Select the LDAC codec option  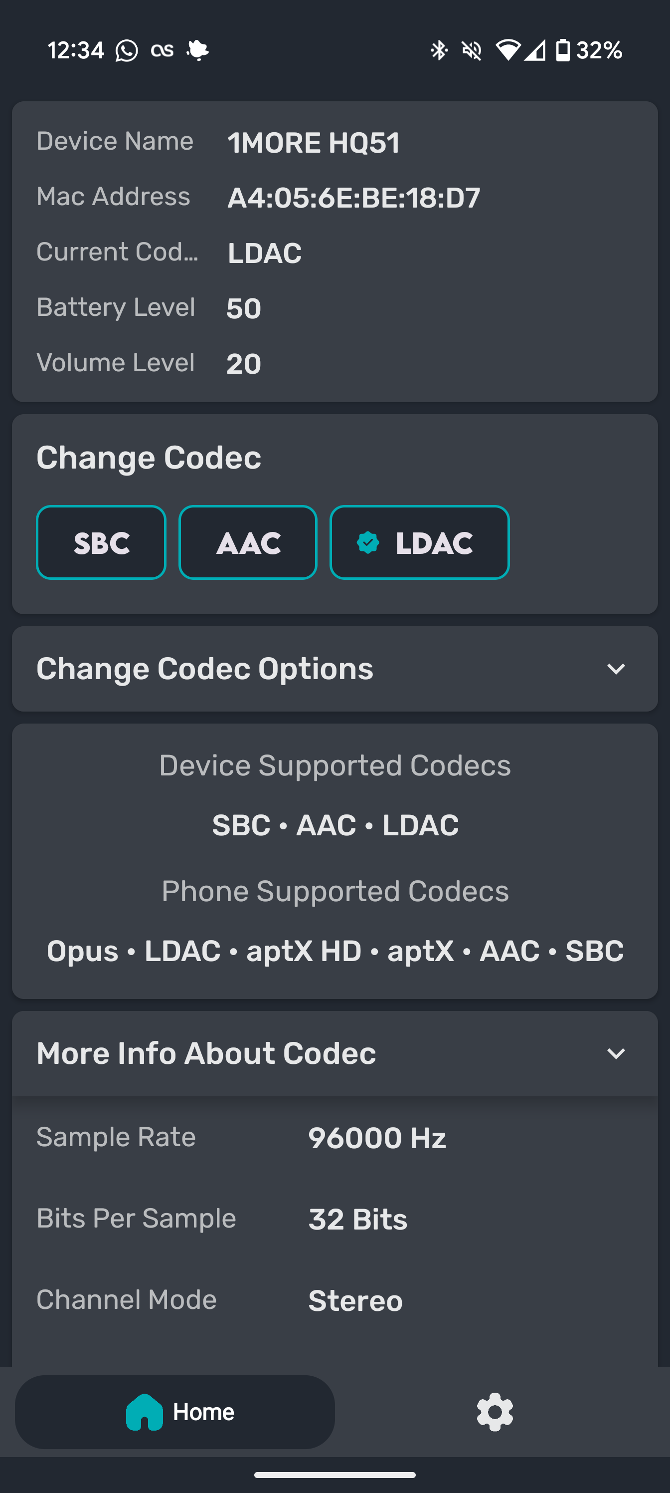click(x=419, y=542)
